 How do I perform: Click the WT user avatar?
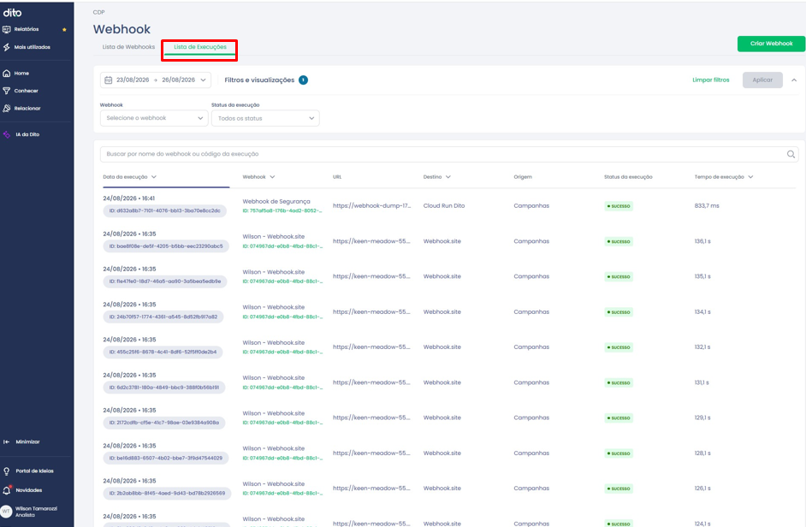tap(6, 512)
